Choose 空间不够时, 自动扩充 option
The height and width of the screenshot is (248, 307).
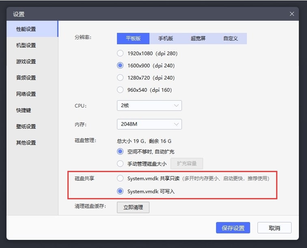[120, 151]
